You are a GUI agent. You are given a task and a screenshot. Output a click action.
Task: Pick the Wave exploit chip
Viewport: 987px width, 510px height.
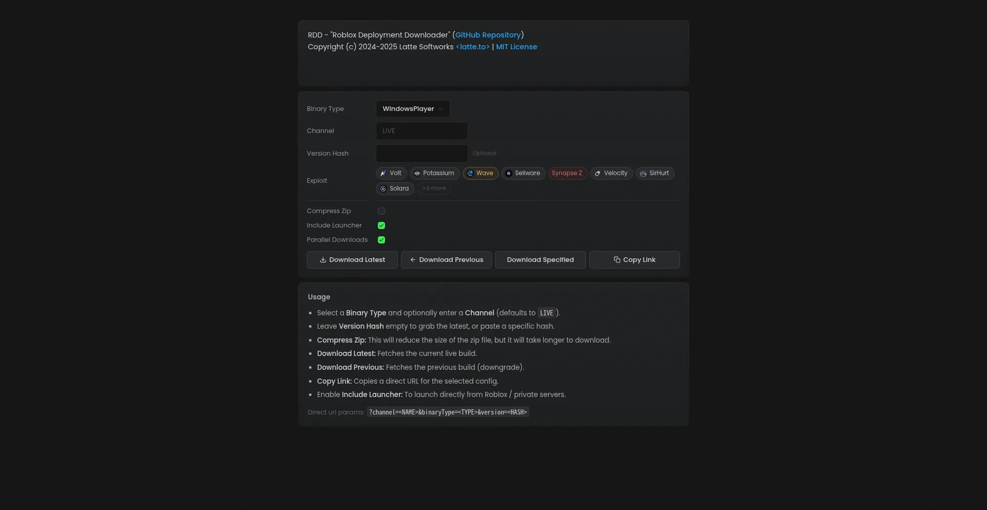pyautogui.click(x=481, y=174)
